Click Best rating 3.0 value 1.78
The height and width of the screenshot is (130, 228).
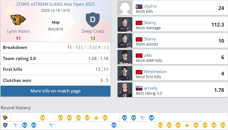pos(219,90)
